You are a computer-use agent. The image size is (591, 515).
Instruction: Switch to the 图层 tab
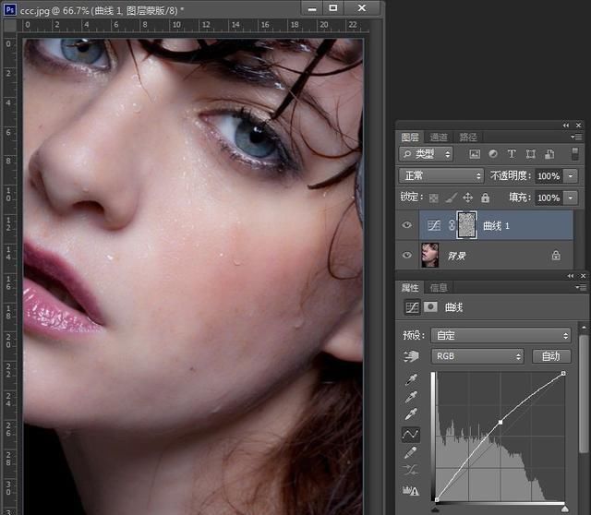410,138
